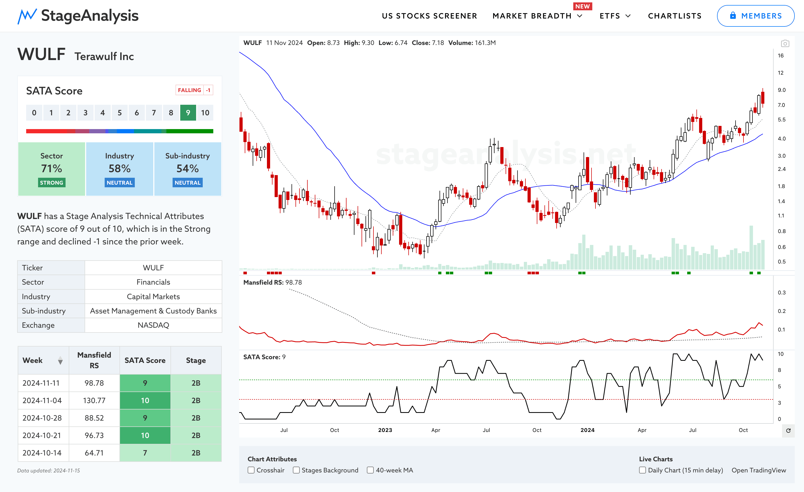804x492 pixels.
Task: Open US Stocks Screener menu
Action: (x=429, y=16)
